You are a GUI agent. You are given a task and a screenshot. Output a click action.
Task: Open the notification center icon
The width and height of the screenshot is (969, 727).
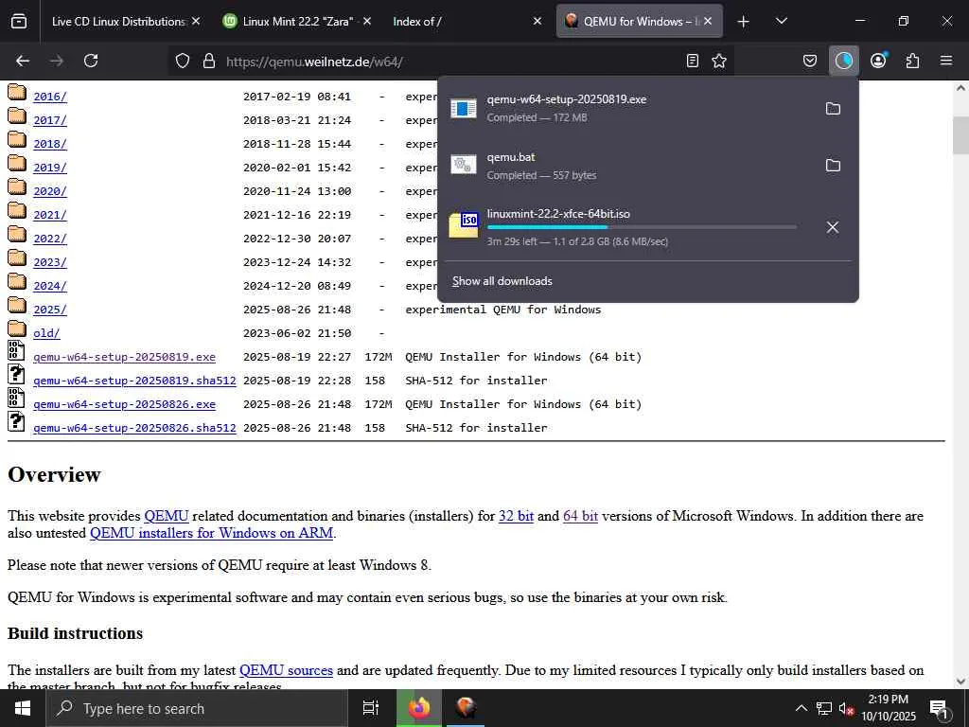pos(939,709)
